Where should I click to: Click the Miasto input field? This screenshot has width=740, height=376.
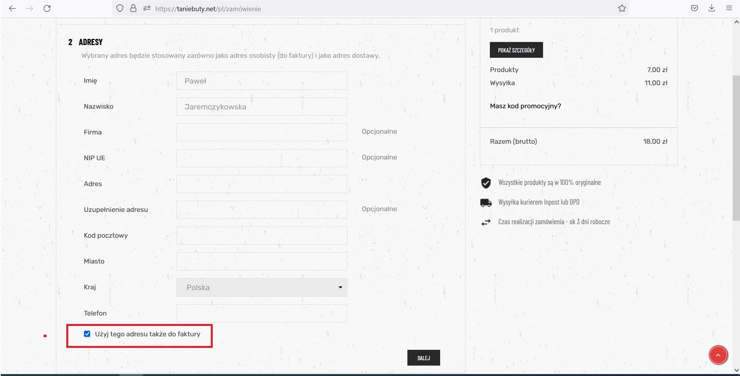(x=262, y=262)
